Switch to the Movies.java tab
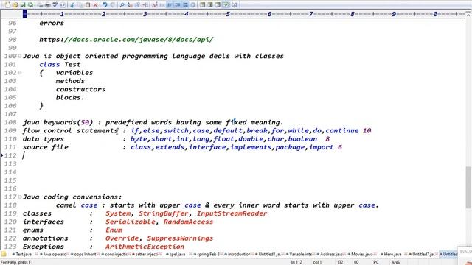The image size is (472, 265). point(363,254)
